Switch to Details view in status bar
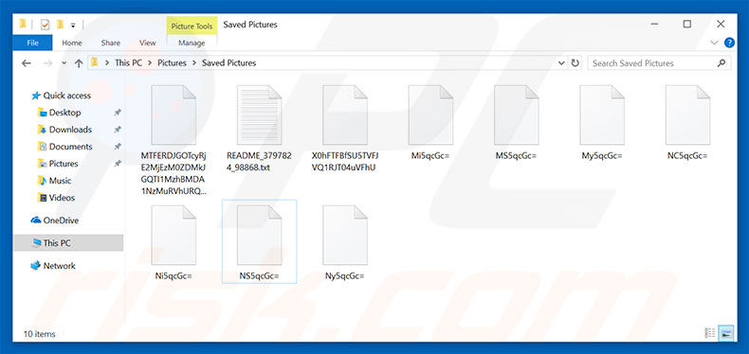 point(710,333)
